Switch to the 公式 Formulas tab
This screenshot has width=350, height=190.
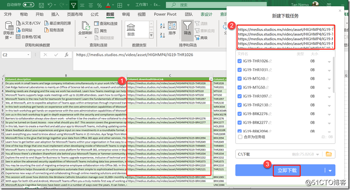point(94,14)
